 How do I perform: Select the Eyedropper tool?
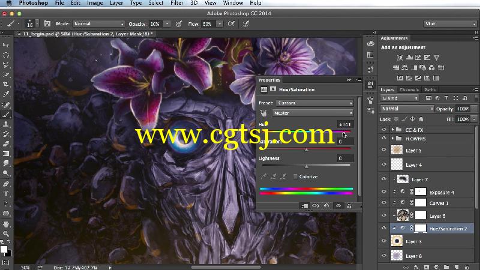(x=6, y=94)
